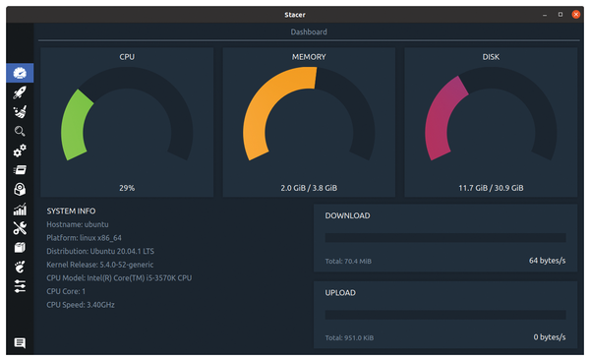
Task: Open System Cleaner broom icon
Action: (20, 112)
